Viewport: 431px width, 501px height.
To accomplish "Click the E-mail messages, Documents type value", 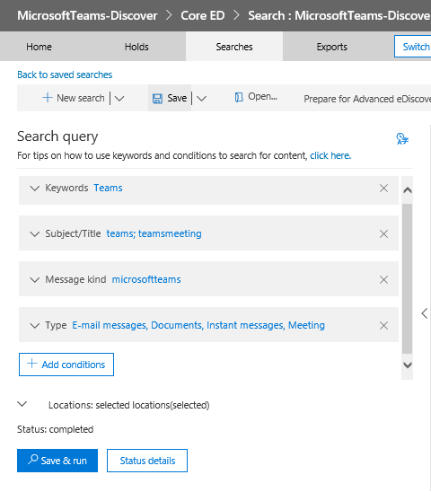I will (x=198, y=325).
